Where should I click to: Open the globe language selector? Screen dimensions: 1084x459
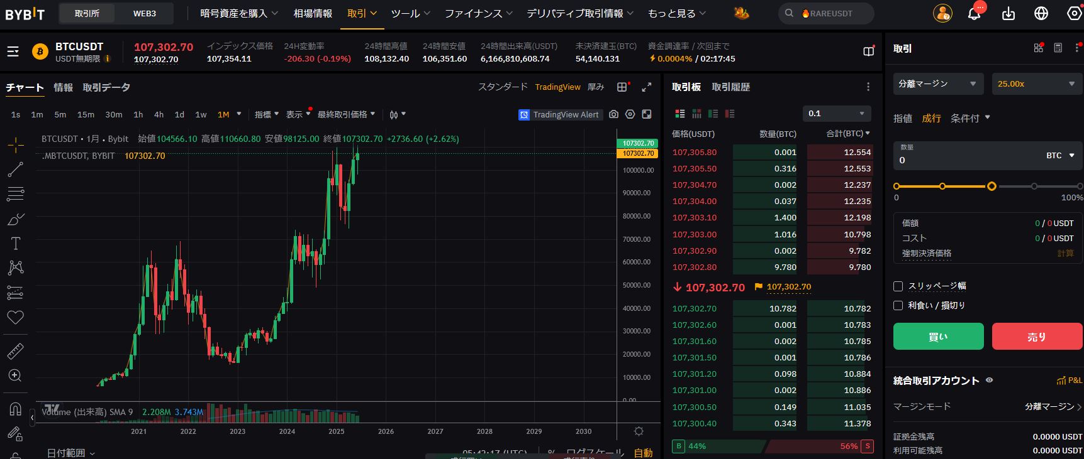1041,13
